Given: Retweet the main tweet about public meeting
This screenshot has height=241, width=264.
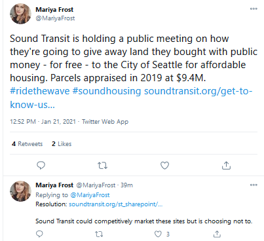Looking at the screenshot, I should [102, 166].
